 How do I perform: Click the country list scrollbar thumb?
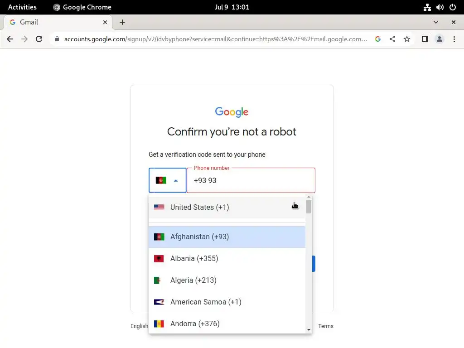pyautogui.click(x=309, y=207)
